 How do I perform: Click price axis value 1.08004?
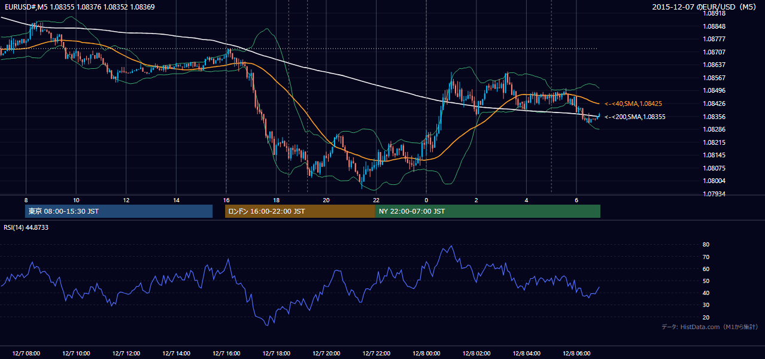pyautogui.click(x=714, y=181)
